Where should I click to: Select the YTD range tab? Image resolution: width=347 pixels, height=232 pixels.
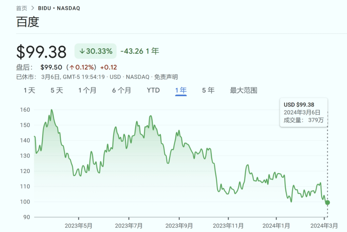click(x=153, y=90)
